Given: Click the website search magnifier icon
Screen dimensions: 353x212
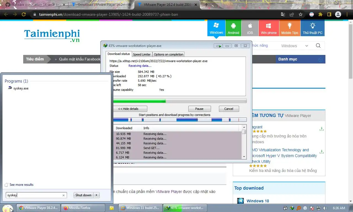Looking at the screenshot, I should (x=318, y=46).
